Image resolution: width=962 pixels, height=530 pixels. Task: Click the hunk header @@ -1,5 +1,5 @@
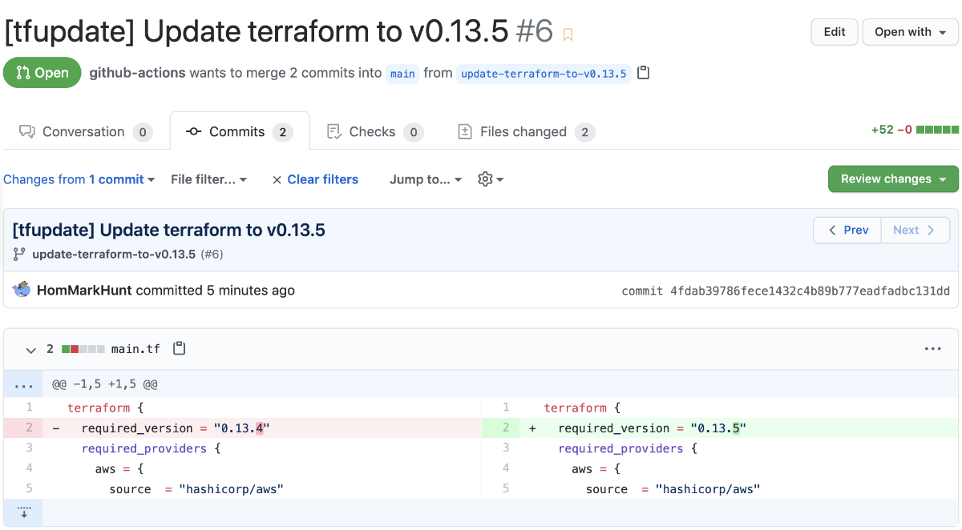click(105, 384)
